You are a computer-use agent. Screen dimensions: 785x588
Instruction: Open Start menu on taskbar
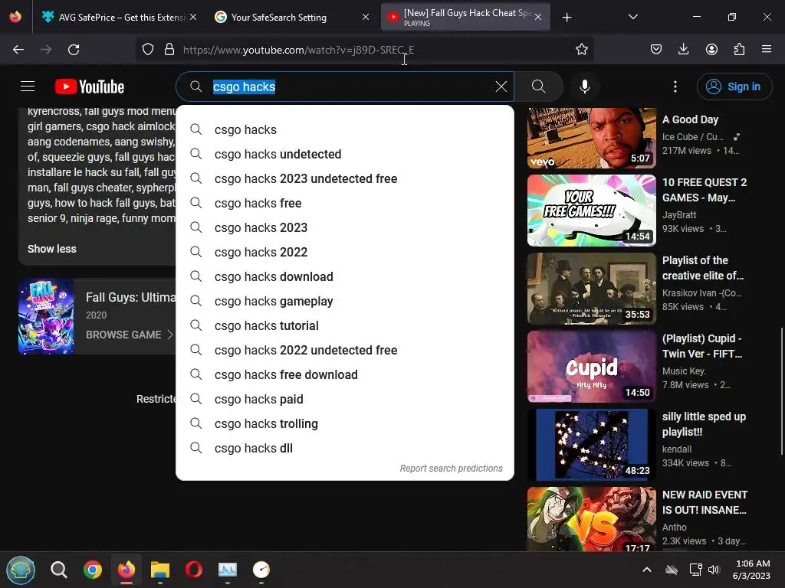pos(21,570)
